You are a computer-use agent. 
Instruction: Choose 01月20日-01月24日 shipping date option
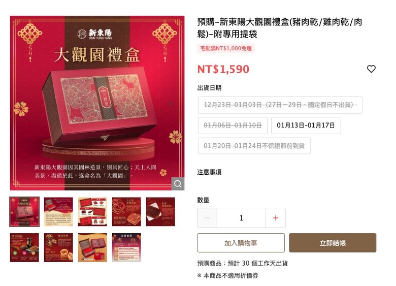tap(254, 146)
